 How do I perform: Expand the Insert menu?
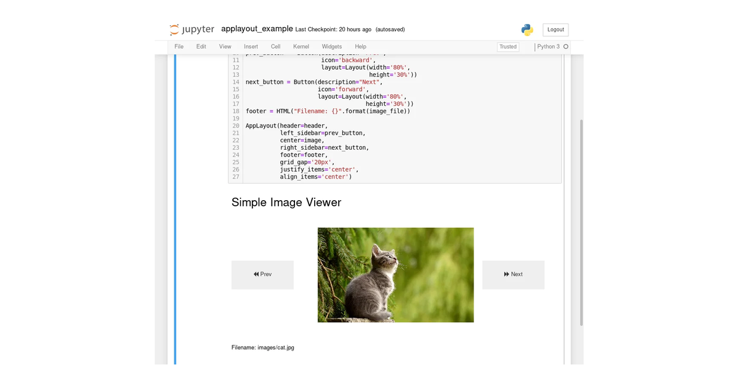click(251, 47)
